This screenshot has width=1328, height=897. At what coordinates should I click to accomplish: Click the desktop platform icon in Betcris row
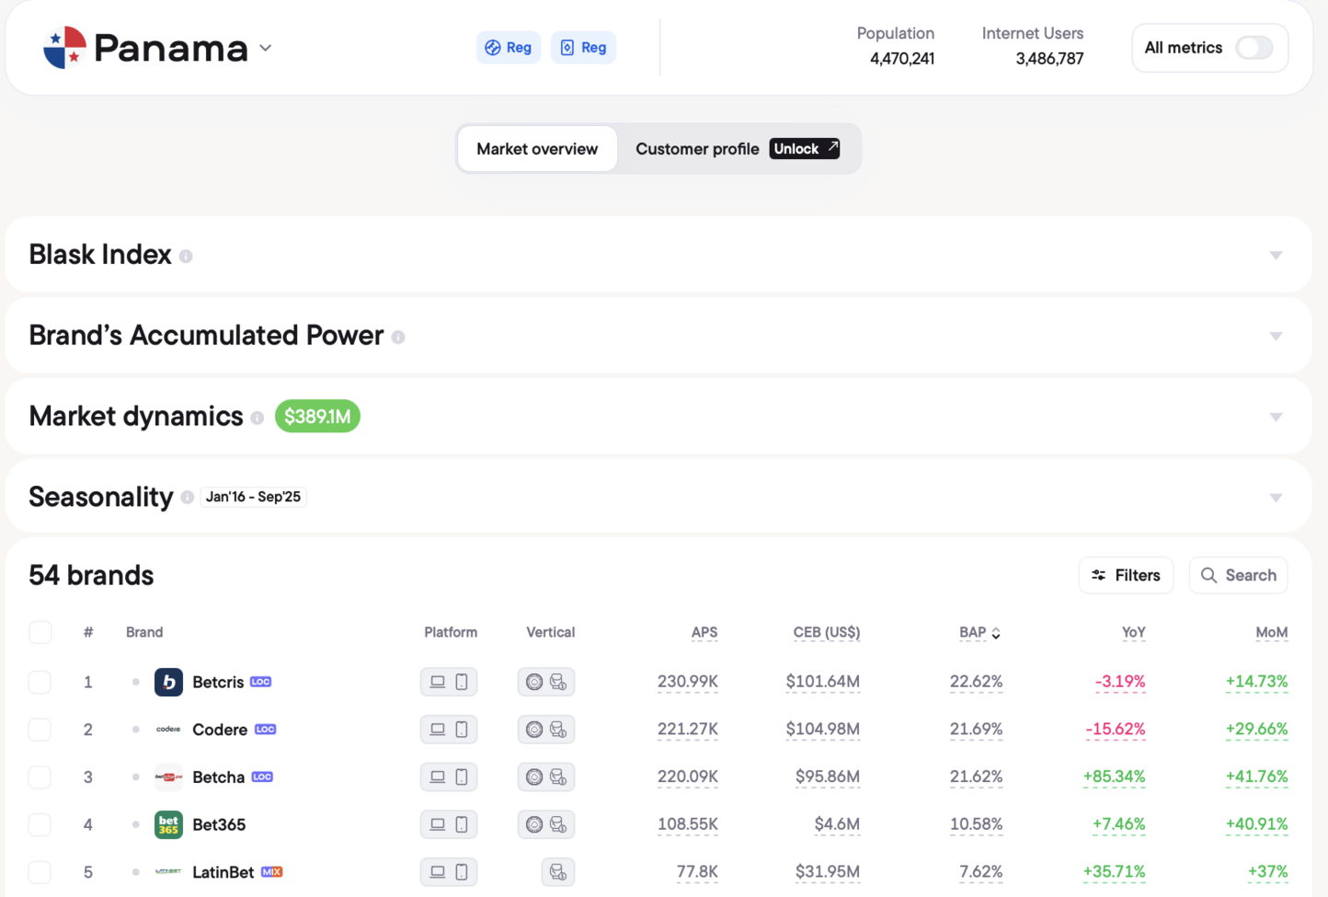pyautogui.click(x=438, y=682)
